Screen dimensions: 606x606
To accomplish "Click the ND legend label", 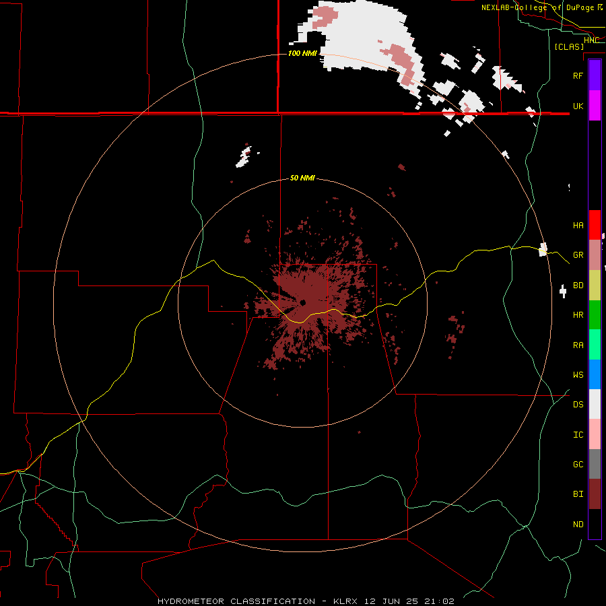I will coord(578,525).
